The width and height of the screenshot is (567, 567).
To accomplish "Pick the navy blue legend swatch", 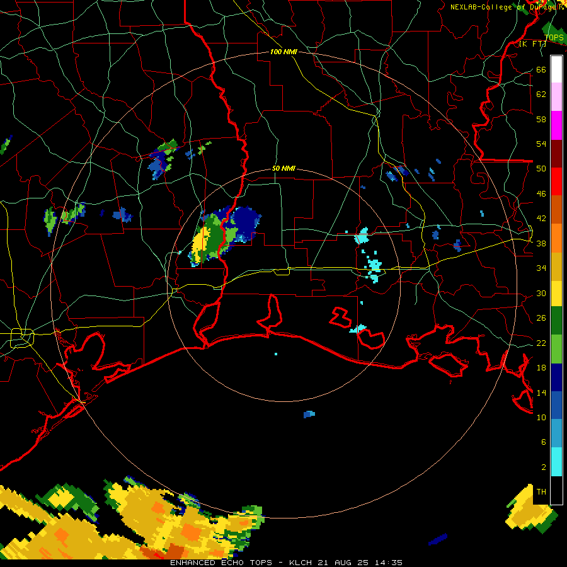I will [x=556, y=377].
